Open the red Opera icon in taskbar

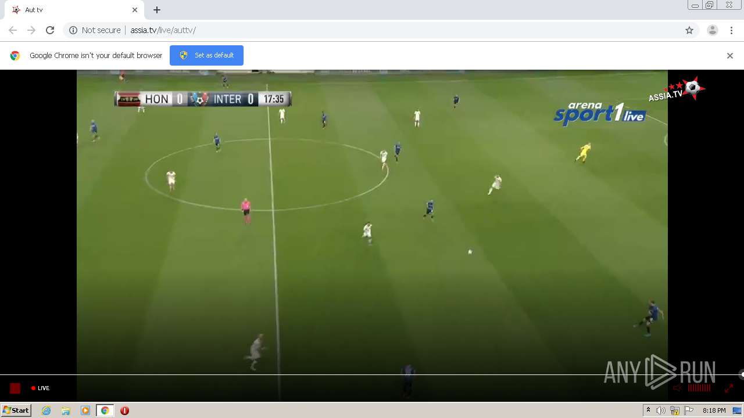pos(124,410)
